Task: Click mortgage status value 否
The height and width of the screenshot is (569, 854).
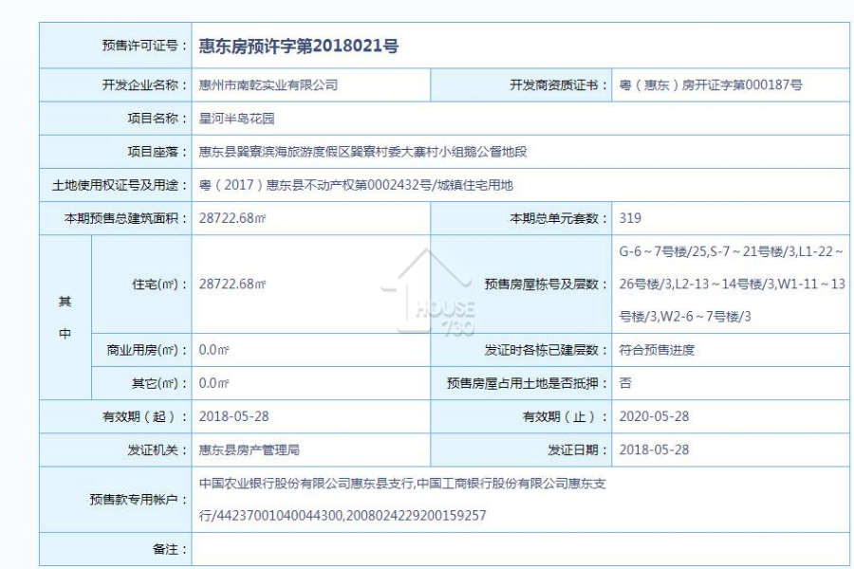Action: pos(625,383)
